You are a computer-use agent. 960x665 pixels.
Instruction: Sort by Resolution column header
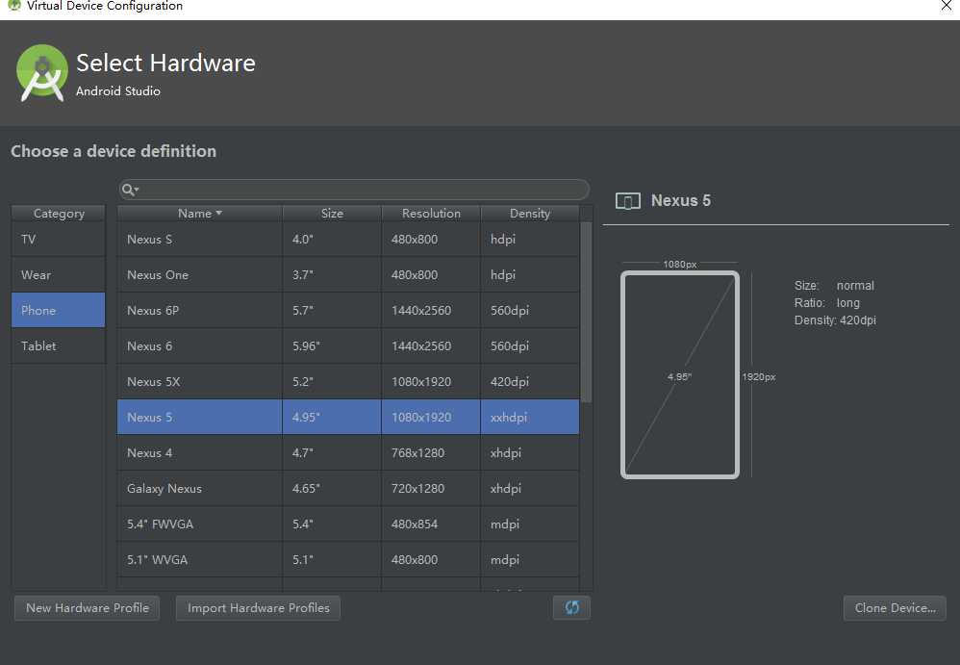(x=431, y=213)
